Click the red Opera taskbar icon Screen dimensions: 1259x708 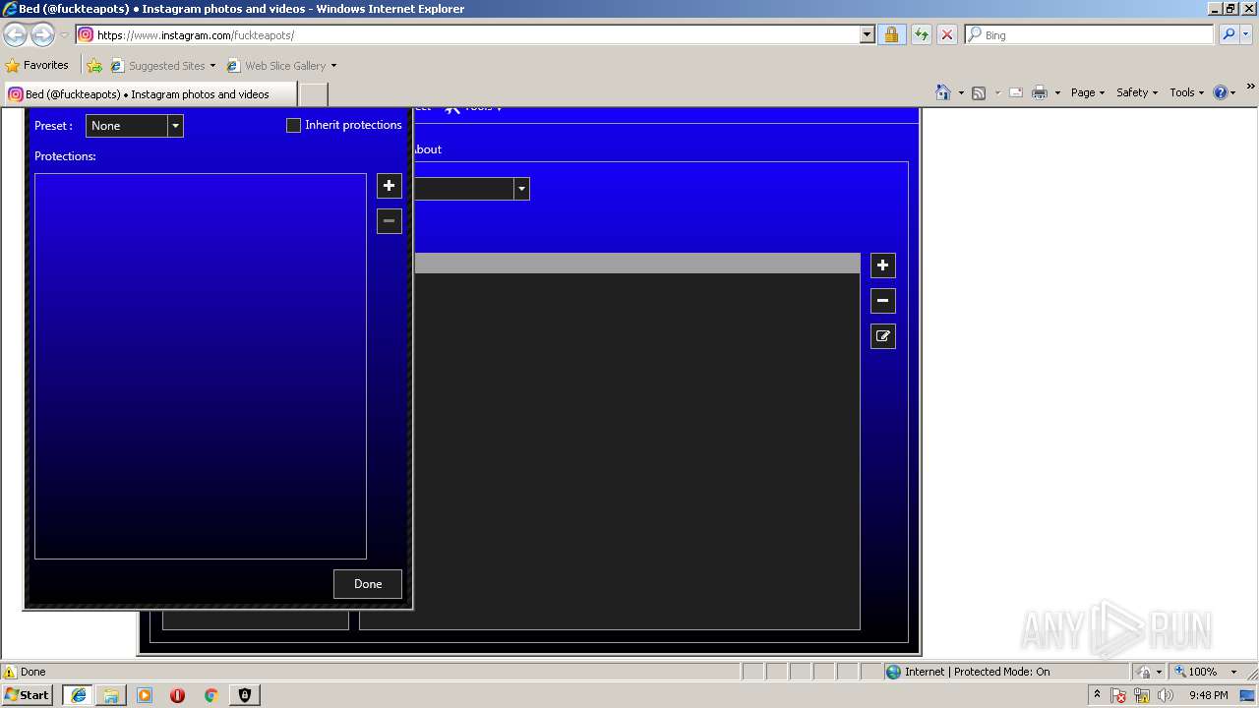pyautogui.click(x=177, y=695)
